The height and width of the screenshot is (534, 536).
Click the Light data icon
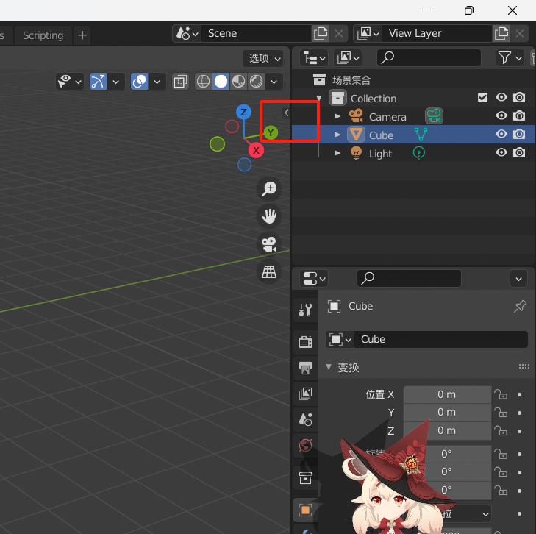(x=419, y=153)
